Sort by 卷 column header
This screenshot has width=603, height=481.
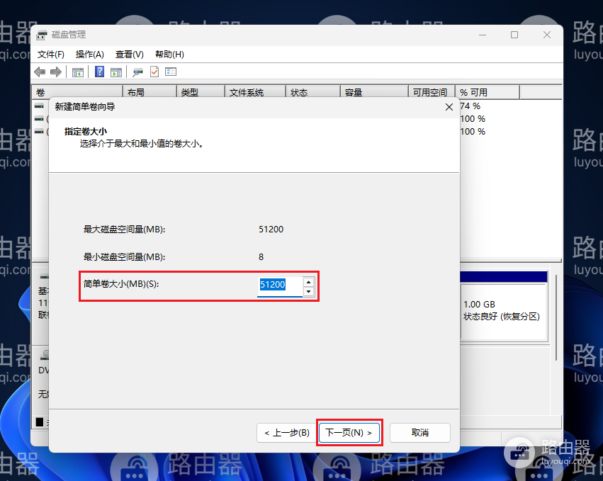[x=77, y=92]
